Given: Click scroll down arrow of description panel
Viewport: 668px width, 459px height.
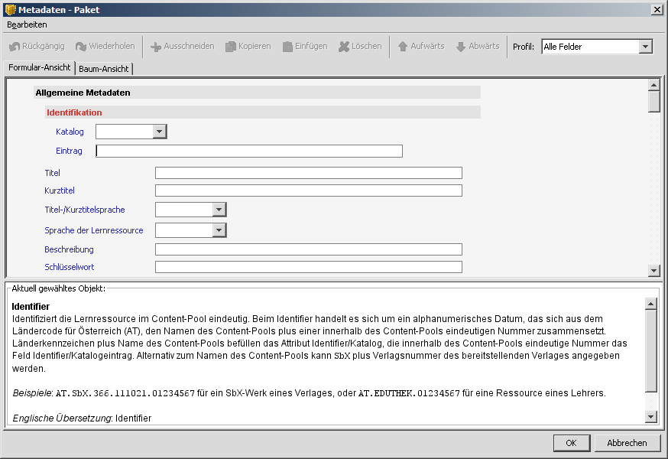Looking at the screenshot, I should point(651,417).
